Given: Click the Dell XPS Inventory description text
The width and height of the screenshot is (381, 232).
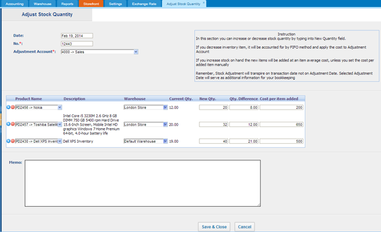Looking at the screenshot, I should (78, 141).
